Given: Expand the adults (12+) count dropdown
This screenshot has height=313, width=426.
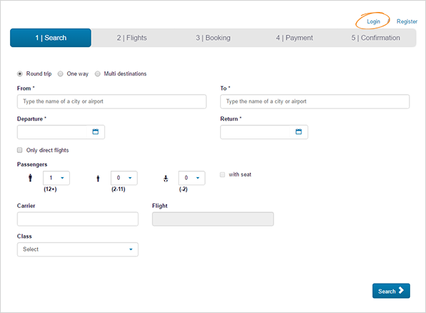Looking at the screenshot, I should [56, 178].
